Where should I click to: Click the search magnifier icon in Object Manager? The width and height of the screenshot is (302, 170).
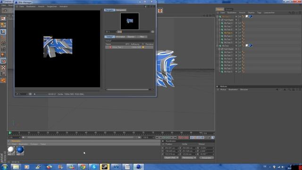290,13
